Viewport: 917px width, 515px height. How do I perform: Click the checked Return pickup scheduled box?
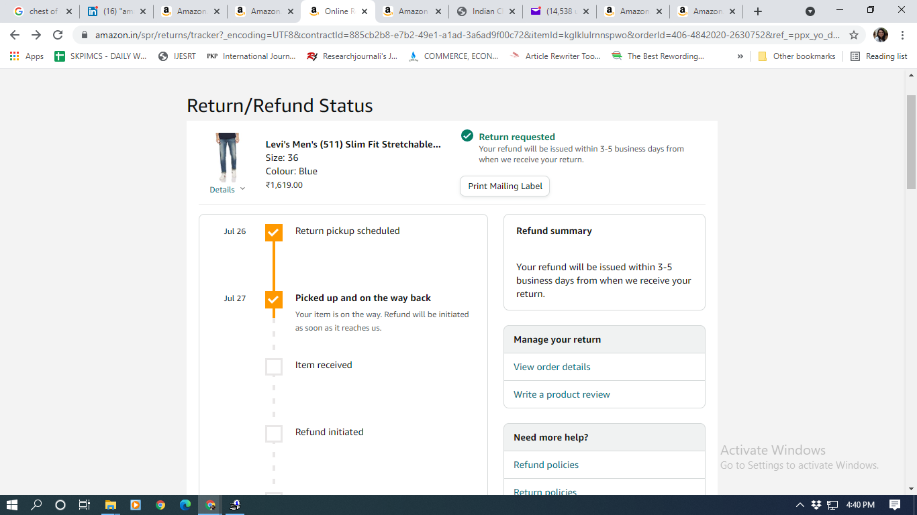point(274,232)
